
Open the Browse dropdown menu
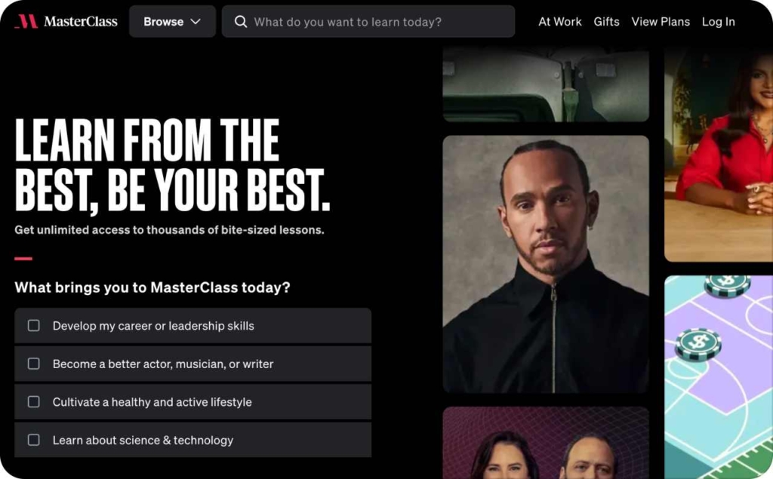172,22
